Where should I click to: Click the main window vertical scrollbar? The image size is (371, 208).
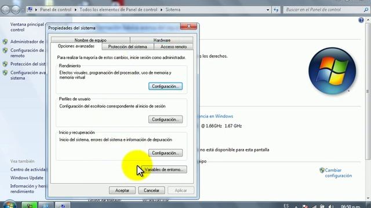coord(368,91)
